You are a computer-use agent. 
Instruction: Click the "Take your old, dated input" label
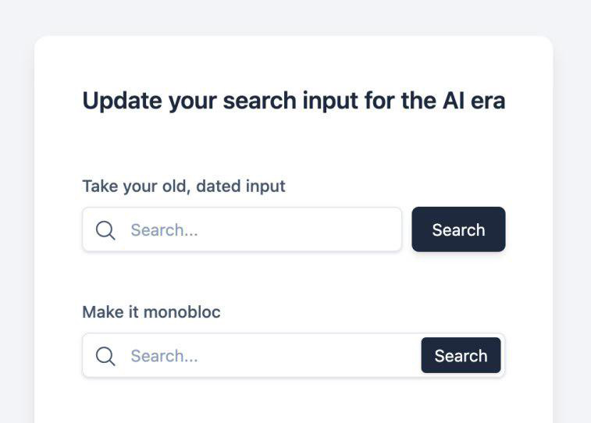tap(183, 187)
